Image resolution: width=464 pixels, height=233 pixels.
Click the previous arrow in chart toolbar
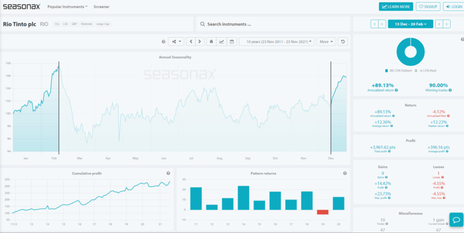click(x=191, y=42)
